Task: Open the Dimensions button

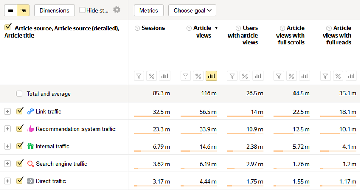Action: (55, 10)
